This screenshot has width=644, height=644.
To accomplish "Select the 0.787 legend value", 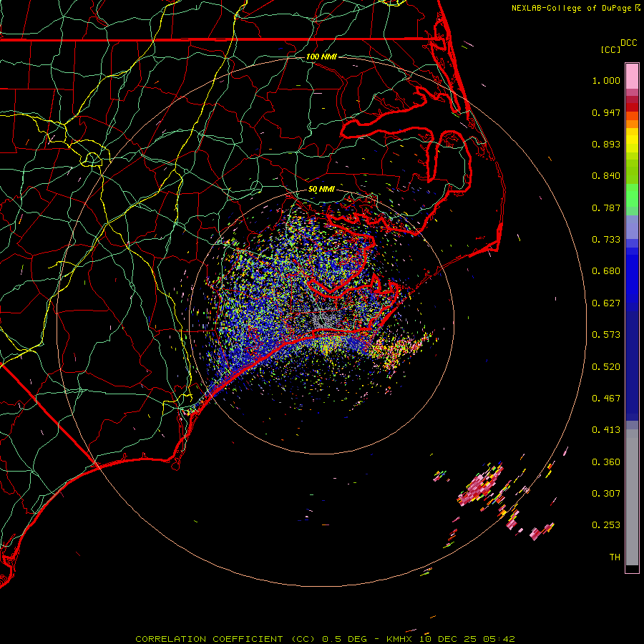I will coord(606,208).
